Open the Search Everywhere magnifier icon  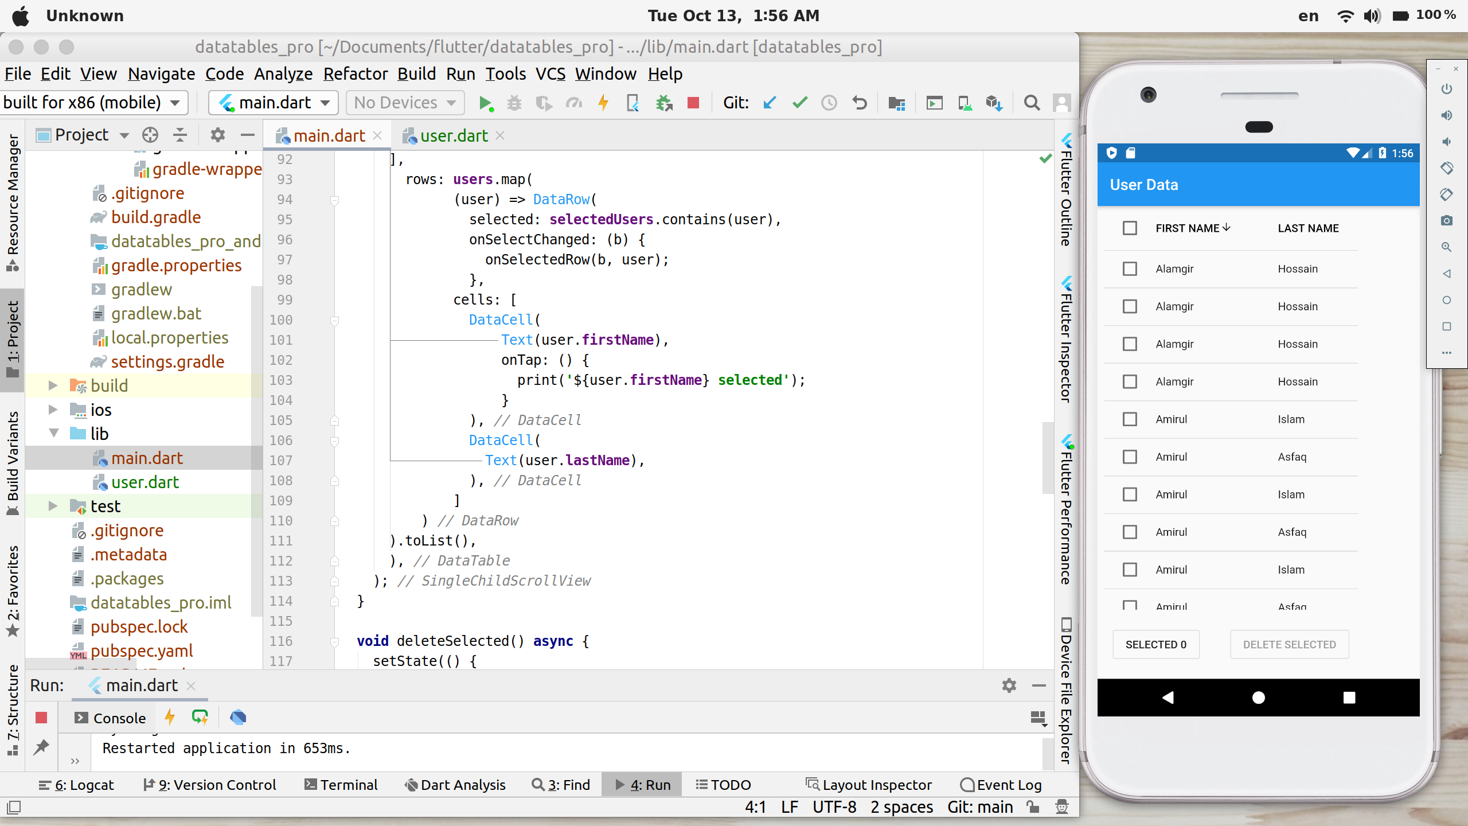(x=1032, y=103)
